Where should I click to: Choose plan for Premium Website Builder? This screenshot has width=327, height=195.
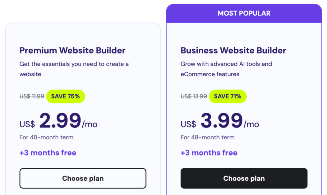(83, 178)
